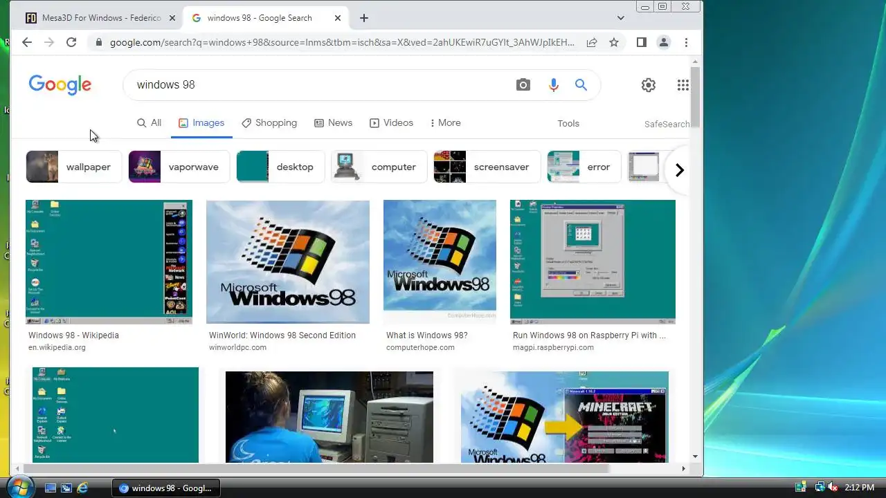The image size is (886, 498).
Task: Select the Images tab
Action: click(x=201, y=122)
